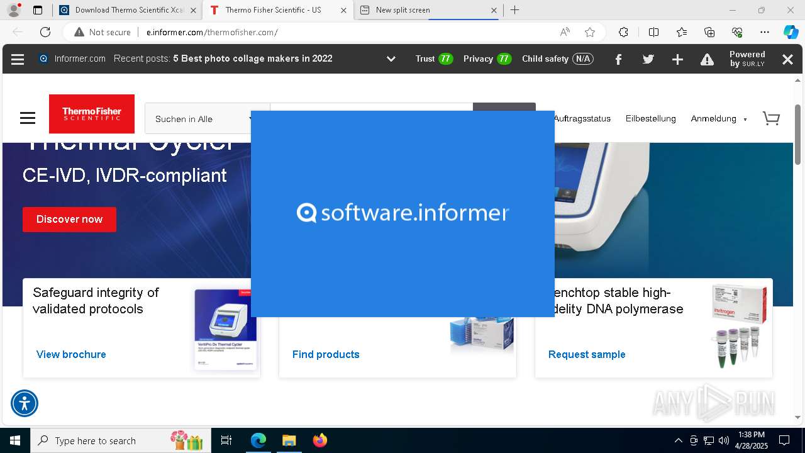Switch to Thermo Fisher Scientific - US tab
The height and width of the screenshot is (453, 805).
277,10
